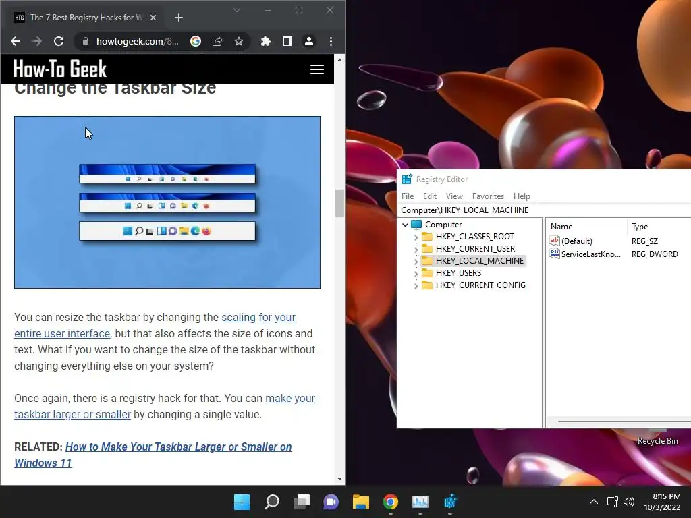
Task: Select HKEY_USERS key
Action: 458,273
